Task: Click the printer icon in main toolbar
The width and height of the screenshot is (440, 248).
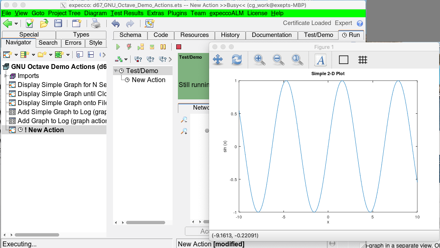Action: [96, 24]
